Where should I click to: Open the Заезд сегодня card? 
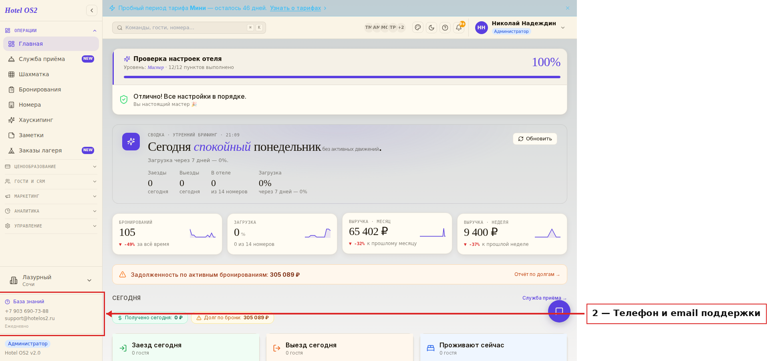(186, 348)
